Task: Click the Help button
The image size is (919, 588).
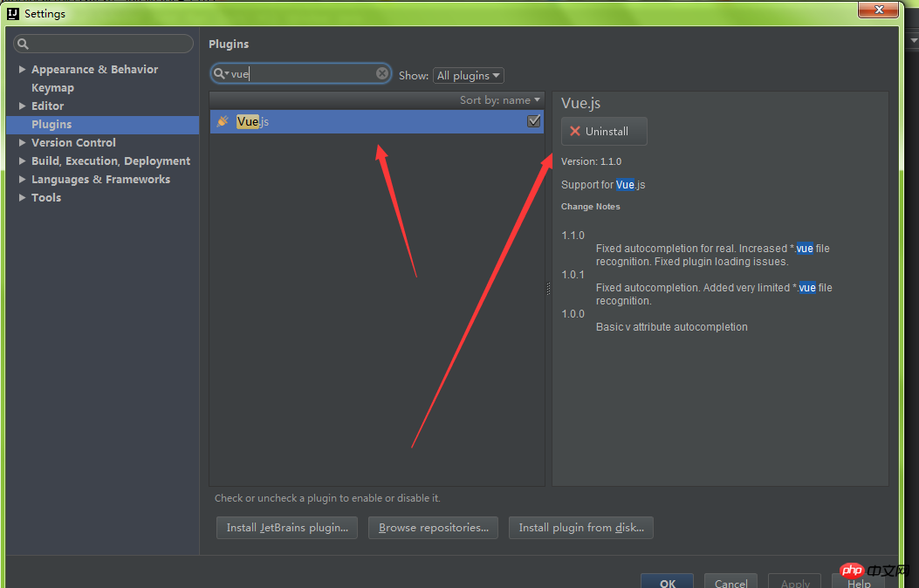Action: [x=859, y=581]
